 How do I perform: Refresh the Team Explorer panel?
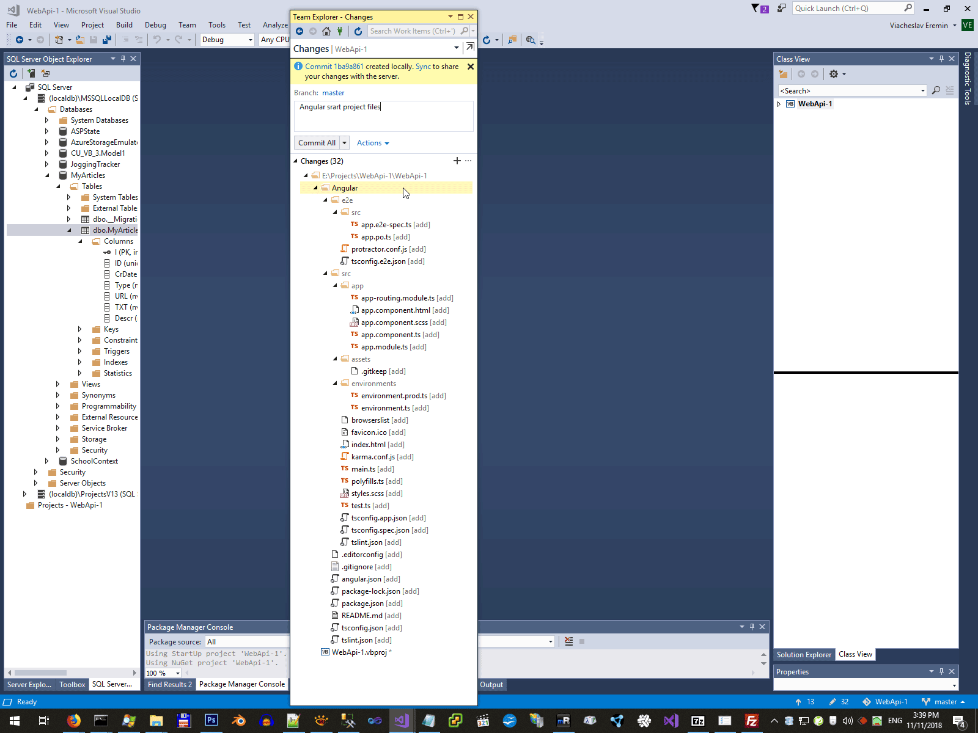click(x=358, y=31)
